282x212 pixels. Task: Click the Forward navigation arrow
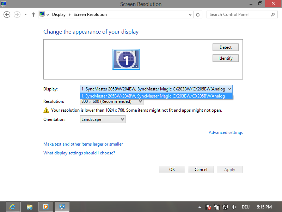coord(17,14)
